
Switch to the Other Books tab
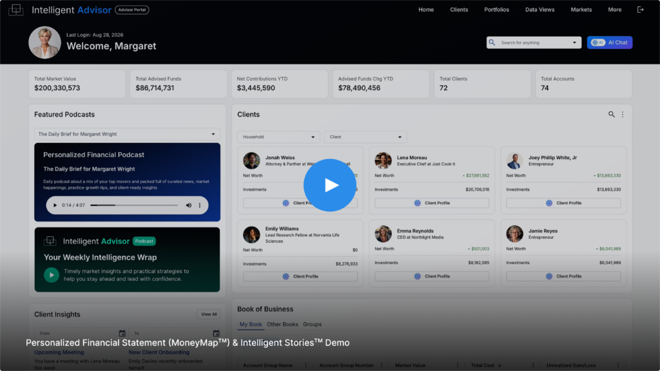pos(282,325)
